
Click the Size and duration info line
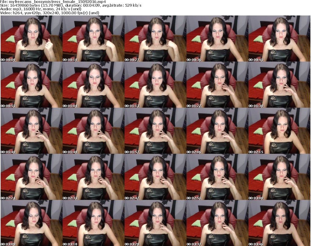pyautogui.click(x=70, y=5)
